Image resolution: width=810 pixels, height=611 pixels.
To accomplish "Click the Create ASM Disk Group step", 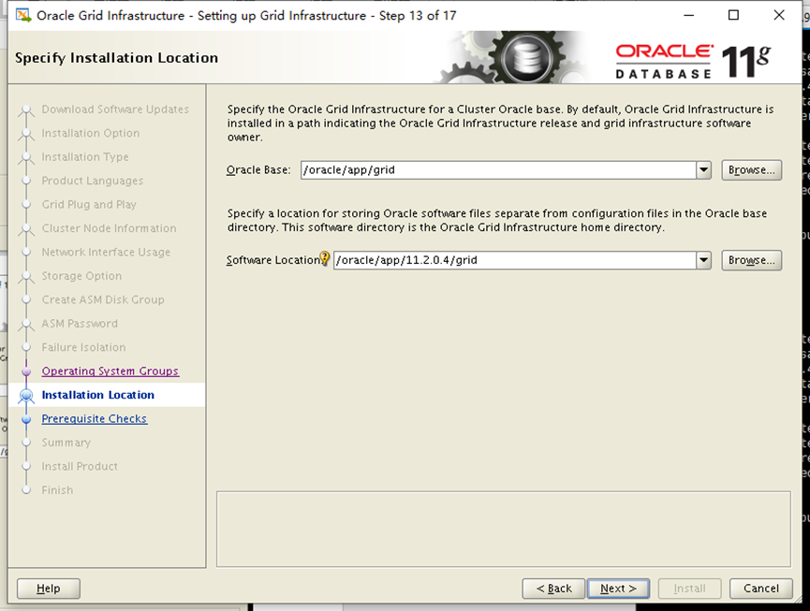I will coord(103,299).
